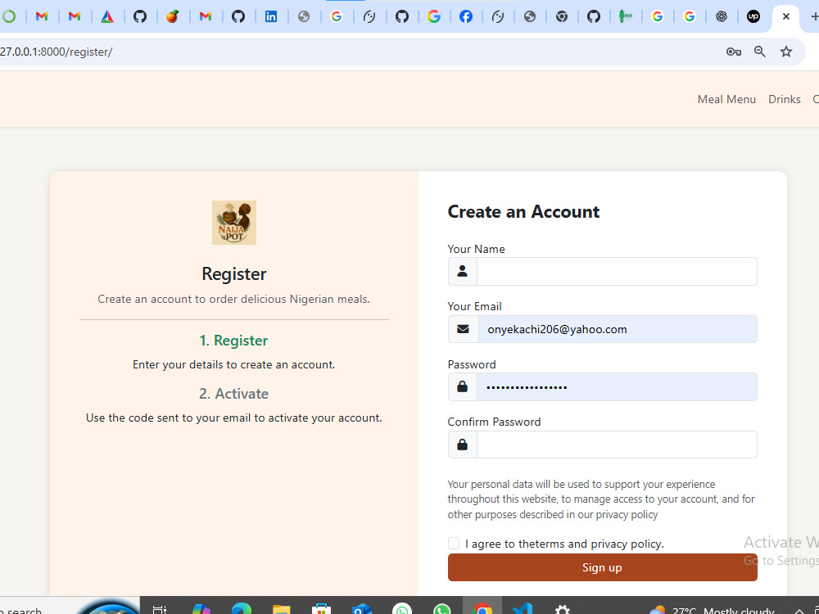
Task: Launch Microsoft Edge from the taskbar
Action: [242, 609]
